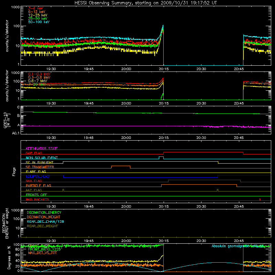Click the 1000 tick label of keV panel
275x275 pixels.
tap(15, 7)
